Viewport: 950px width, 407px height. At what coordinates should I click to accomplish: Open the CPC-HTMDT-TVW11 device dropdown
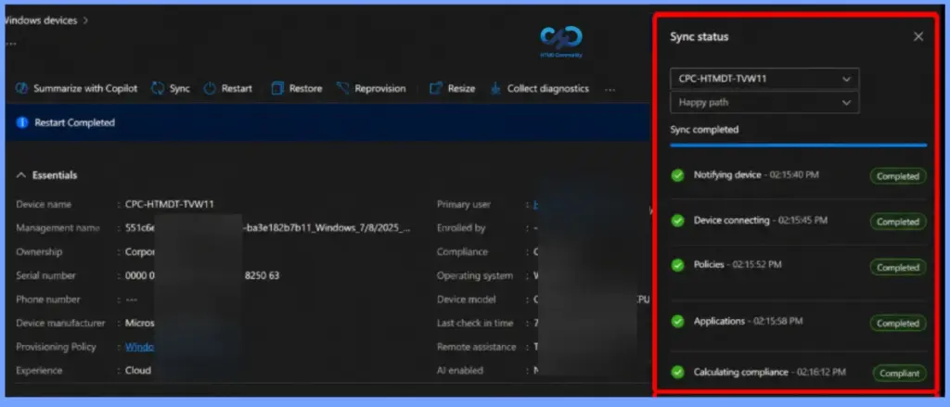click(764, 79)
